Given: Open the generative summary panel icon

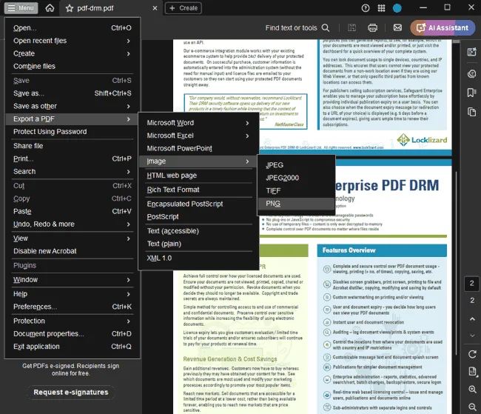Looking at the screenshot, I should coord(472,52).
